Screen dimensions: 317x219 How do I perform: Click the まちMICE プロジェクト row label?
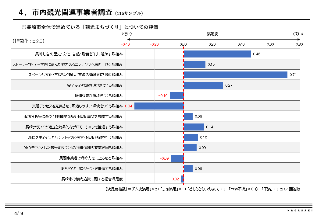[92, 169]
